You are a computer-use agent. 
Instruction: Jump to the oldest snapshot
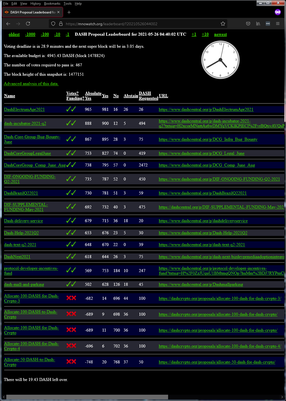(x=14, y=34)
